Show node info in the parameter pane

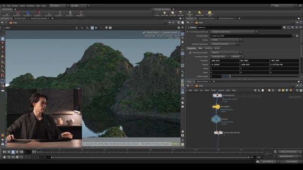click(x=297, y=27)
